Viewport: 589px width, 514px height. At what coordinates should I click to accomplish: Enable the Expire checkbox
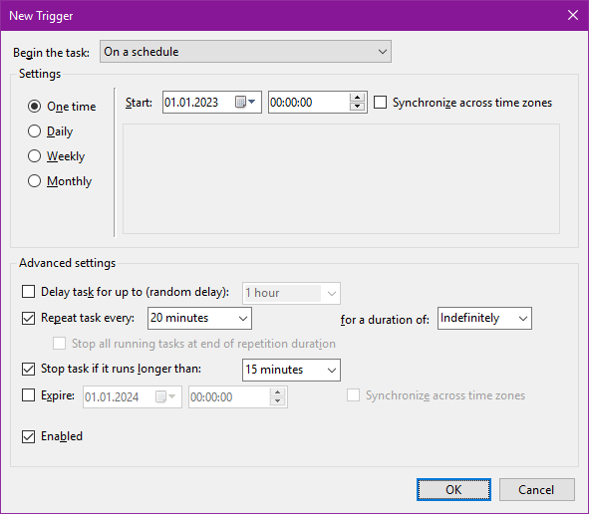(28, 395)
